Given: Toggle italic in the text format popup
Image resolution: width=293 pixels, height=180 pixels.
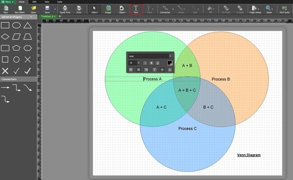Looking at the screenshot, I should coord(145,63).
